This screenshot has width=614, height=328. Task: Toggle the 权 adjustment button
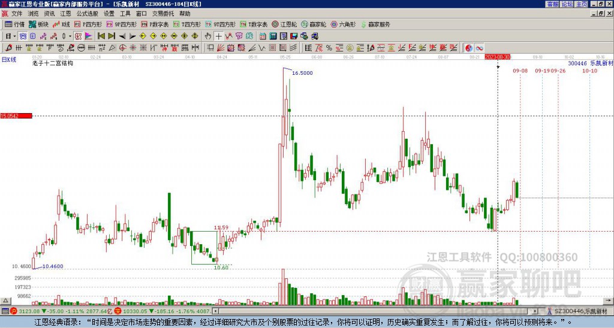click(77, 36)
